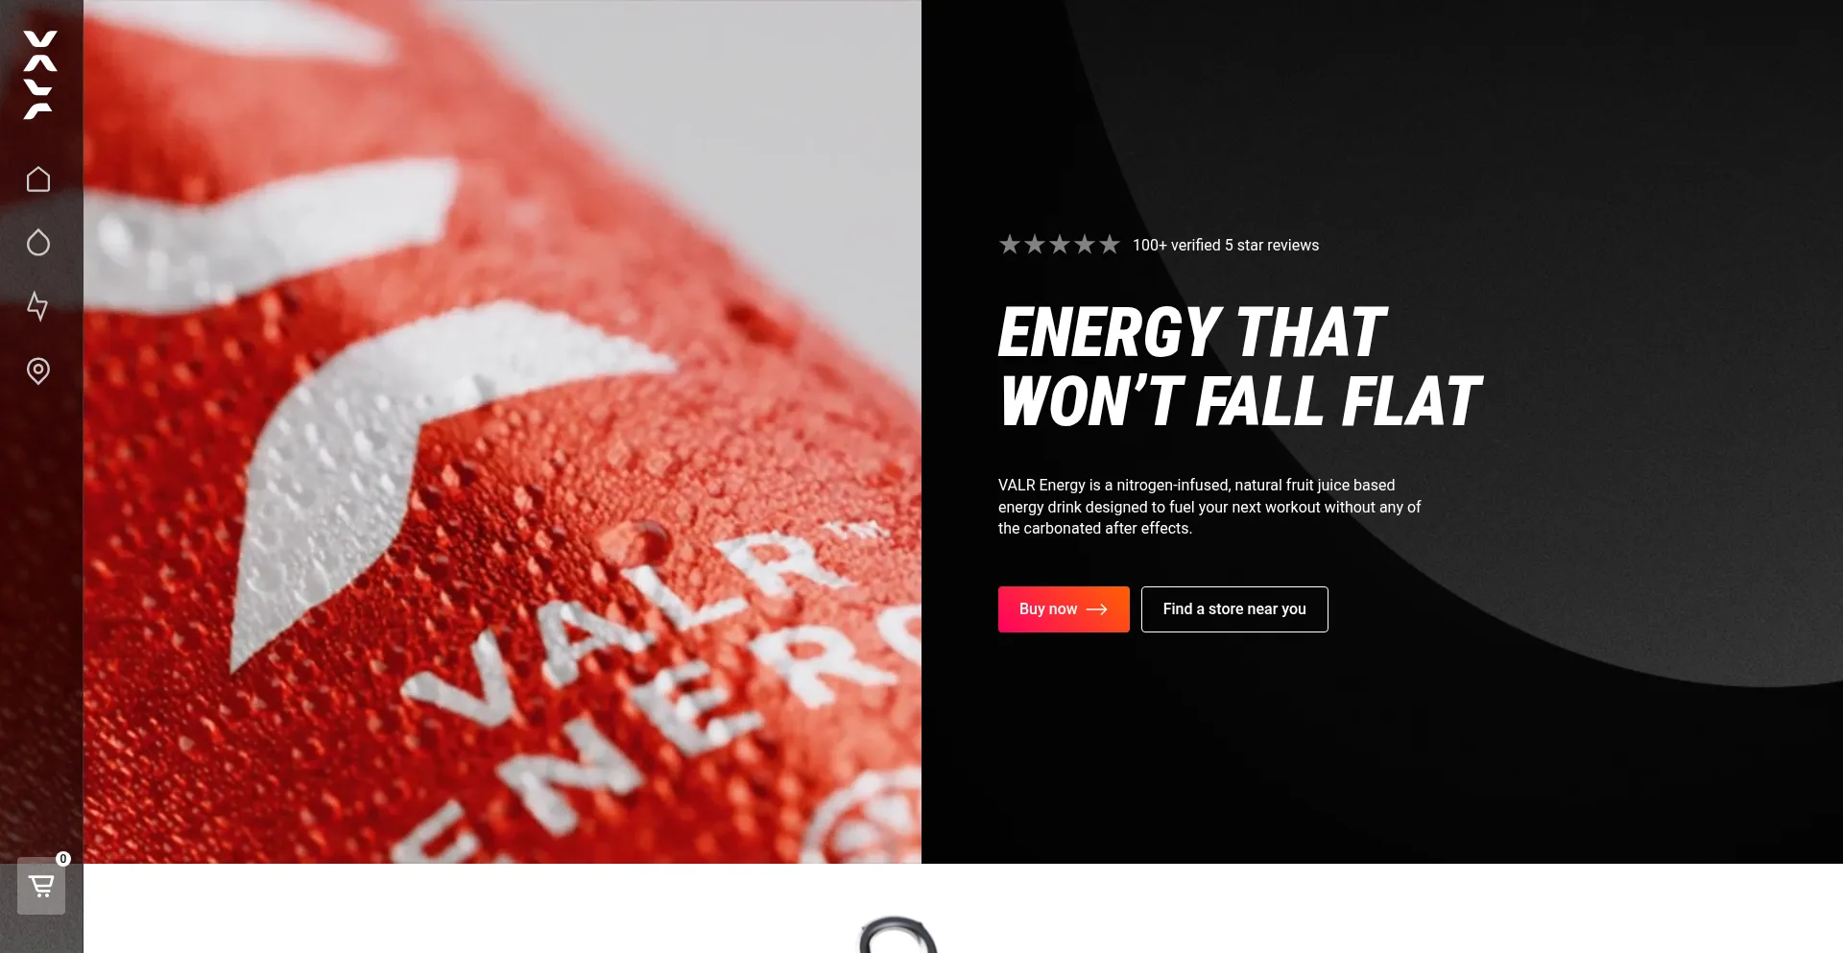1843x953 pixels.
Task: Click the first star in the rating
Action: (x=1010, y=245)
